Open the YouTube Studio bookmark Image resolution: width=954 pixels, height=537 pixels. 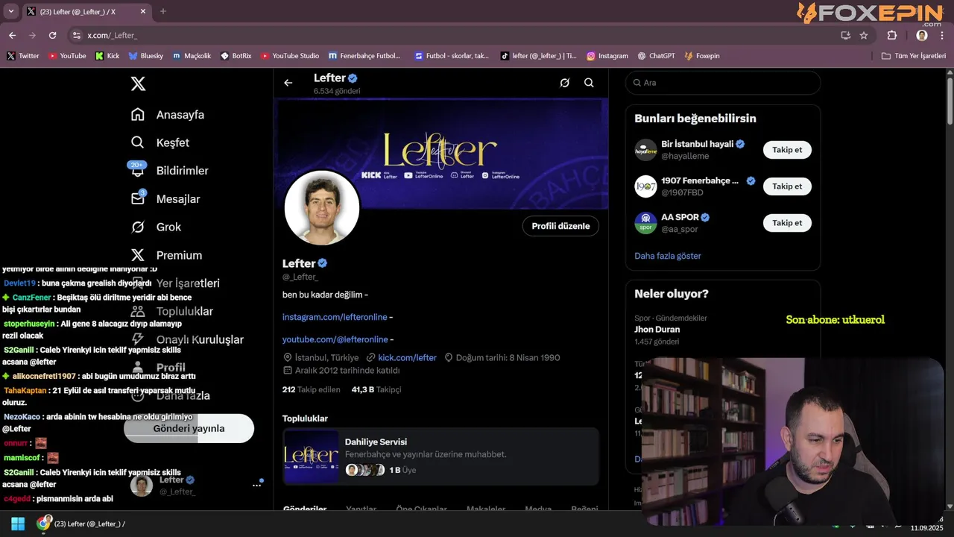point(289,56)
